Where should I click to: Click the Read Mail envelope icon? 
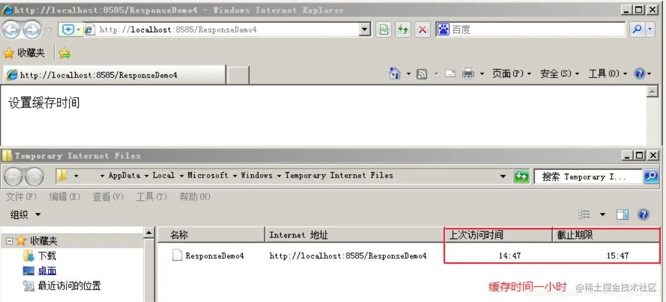click(451, 74)
